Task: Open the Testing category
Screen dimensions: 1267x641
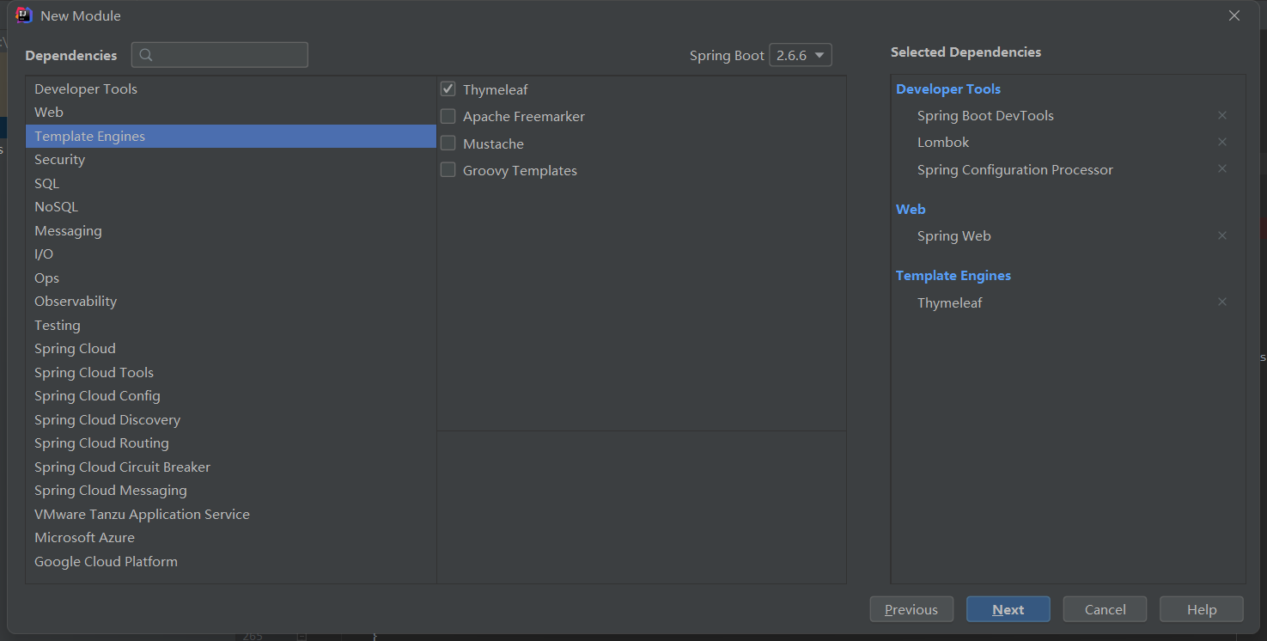Action: 231,325
